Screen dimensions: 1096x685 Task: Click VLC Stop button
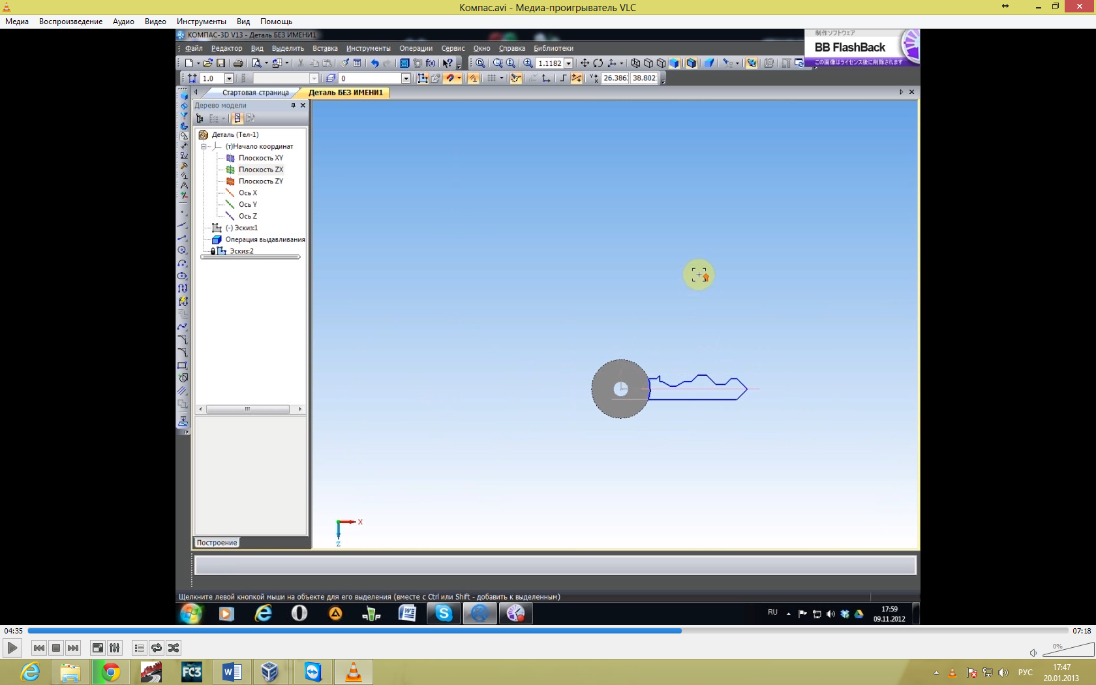[56, 648]
